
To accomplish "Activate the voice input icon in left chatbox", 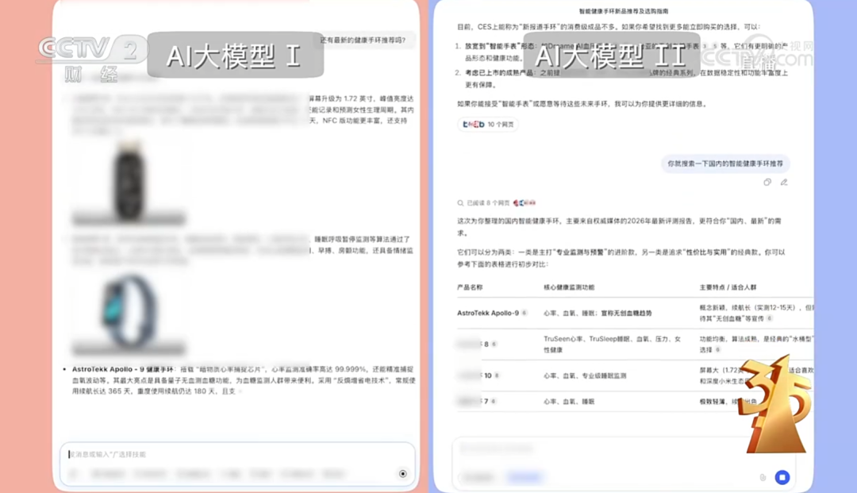I will click(403, 475).
